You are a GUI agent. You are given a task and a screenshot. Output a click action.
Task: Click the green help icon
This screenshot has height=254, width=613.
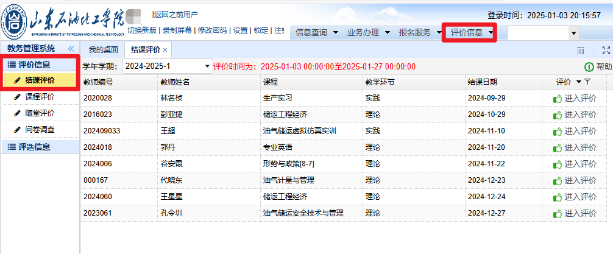(x=589, y=67)
